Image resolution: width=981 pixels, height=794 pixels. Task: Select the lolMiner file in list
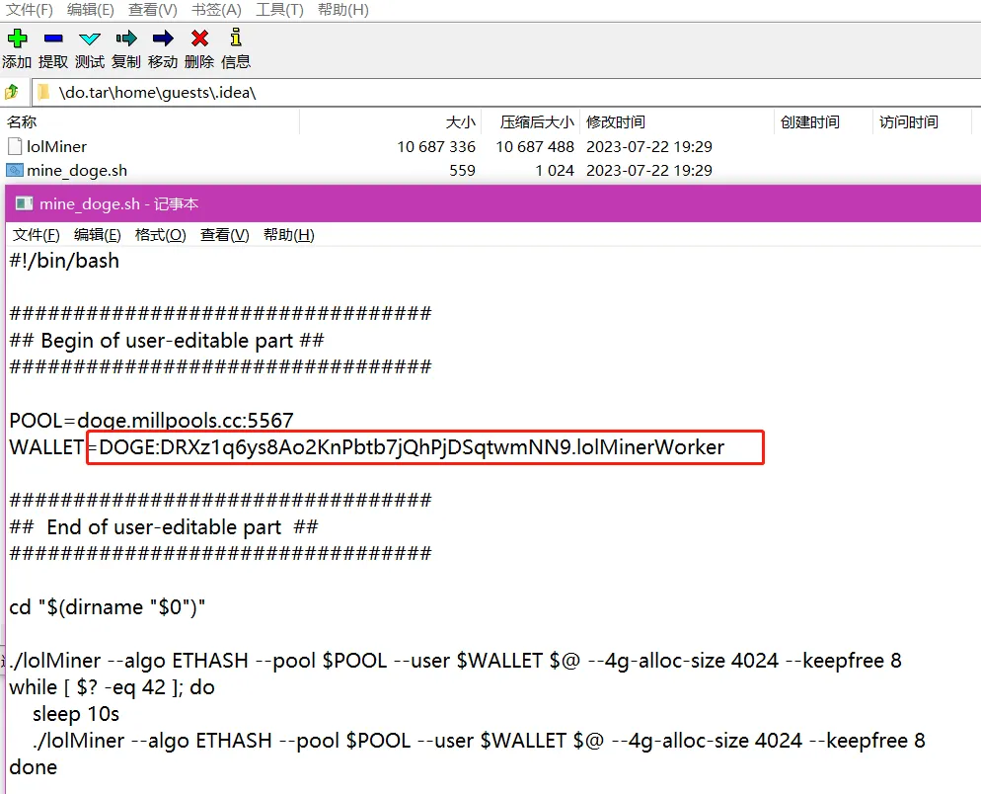point(56,146)
